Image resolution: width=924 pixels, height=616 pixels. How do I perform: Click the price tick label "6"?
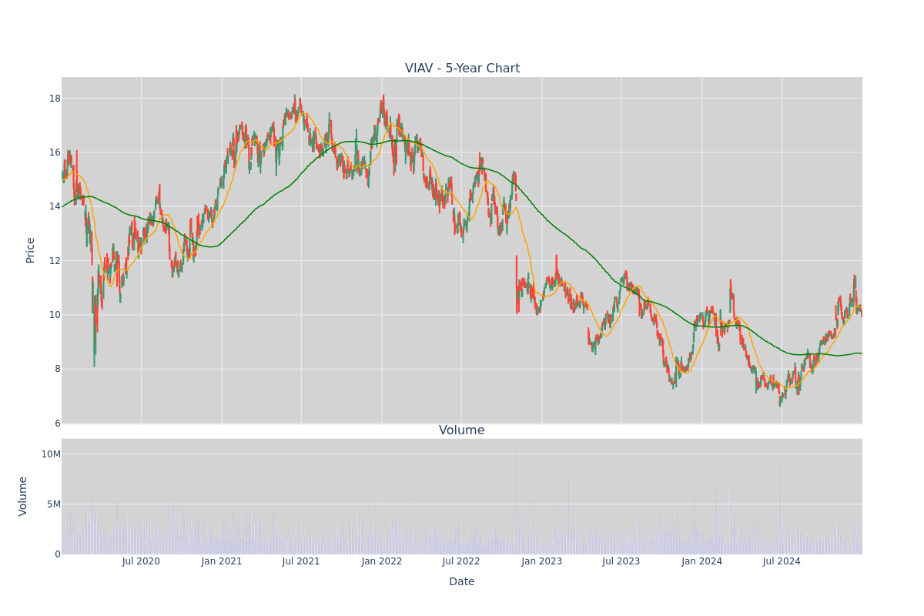pyautogui.click(x=58, y=423)
